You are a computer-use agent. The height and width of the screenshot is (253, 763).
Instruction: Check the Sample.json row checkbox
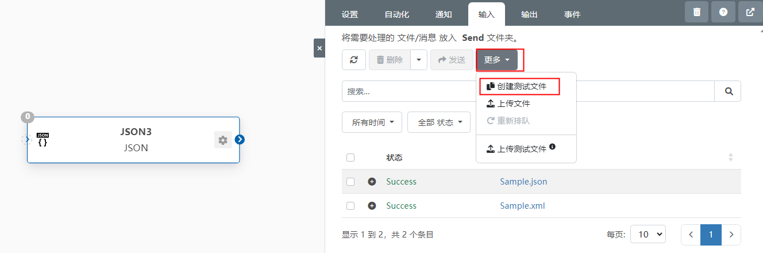coord(350,182)
